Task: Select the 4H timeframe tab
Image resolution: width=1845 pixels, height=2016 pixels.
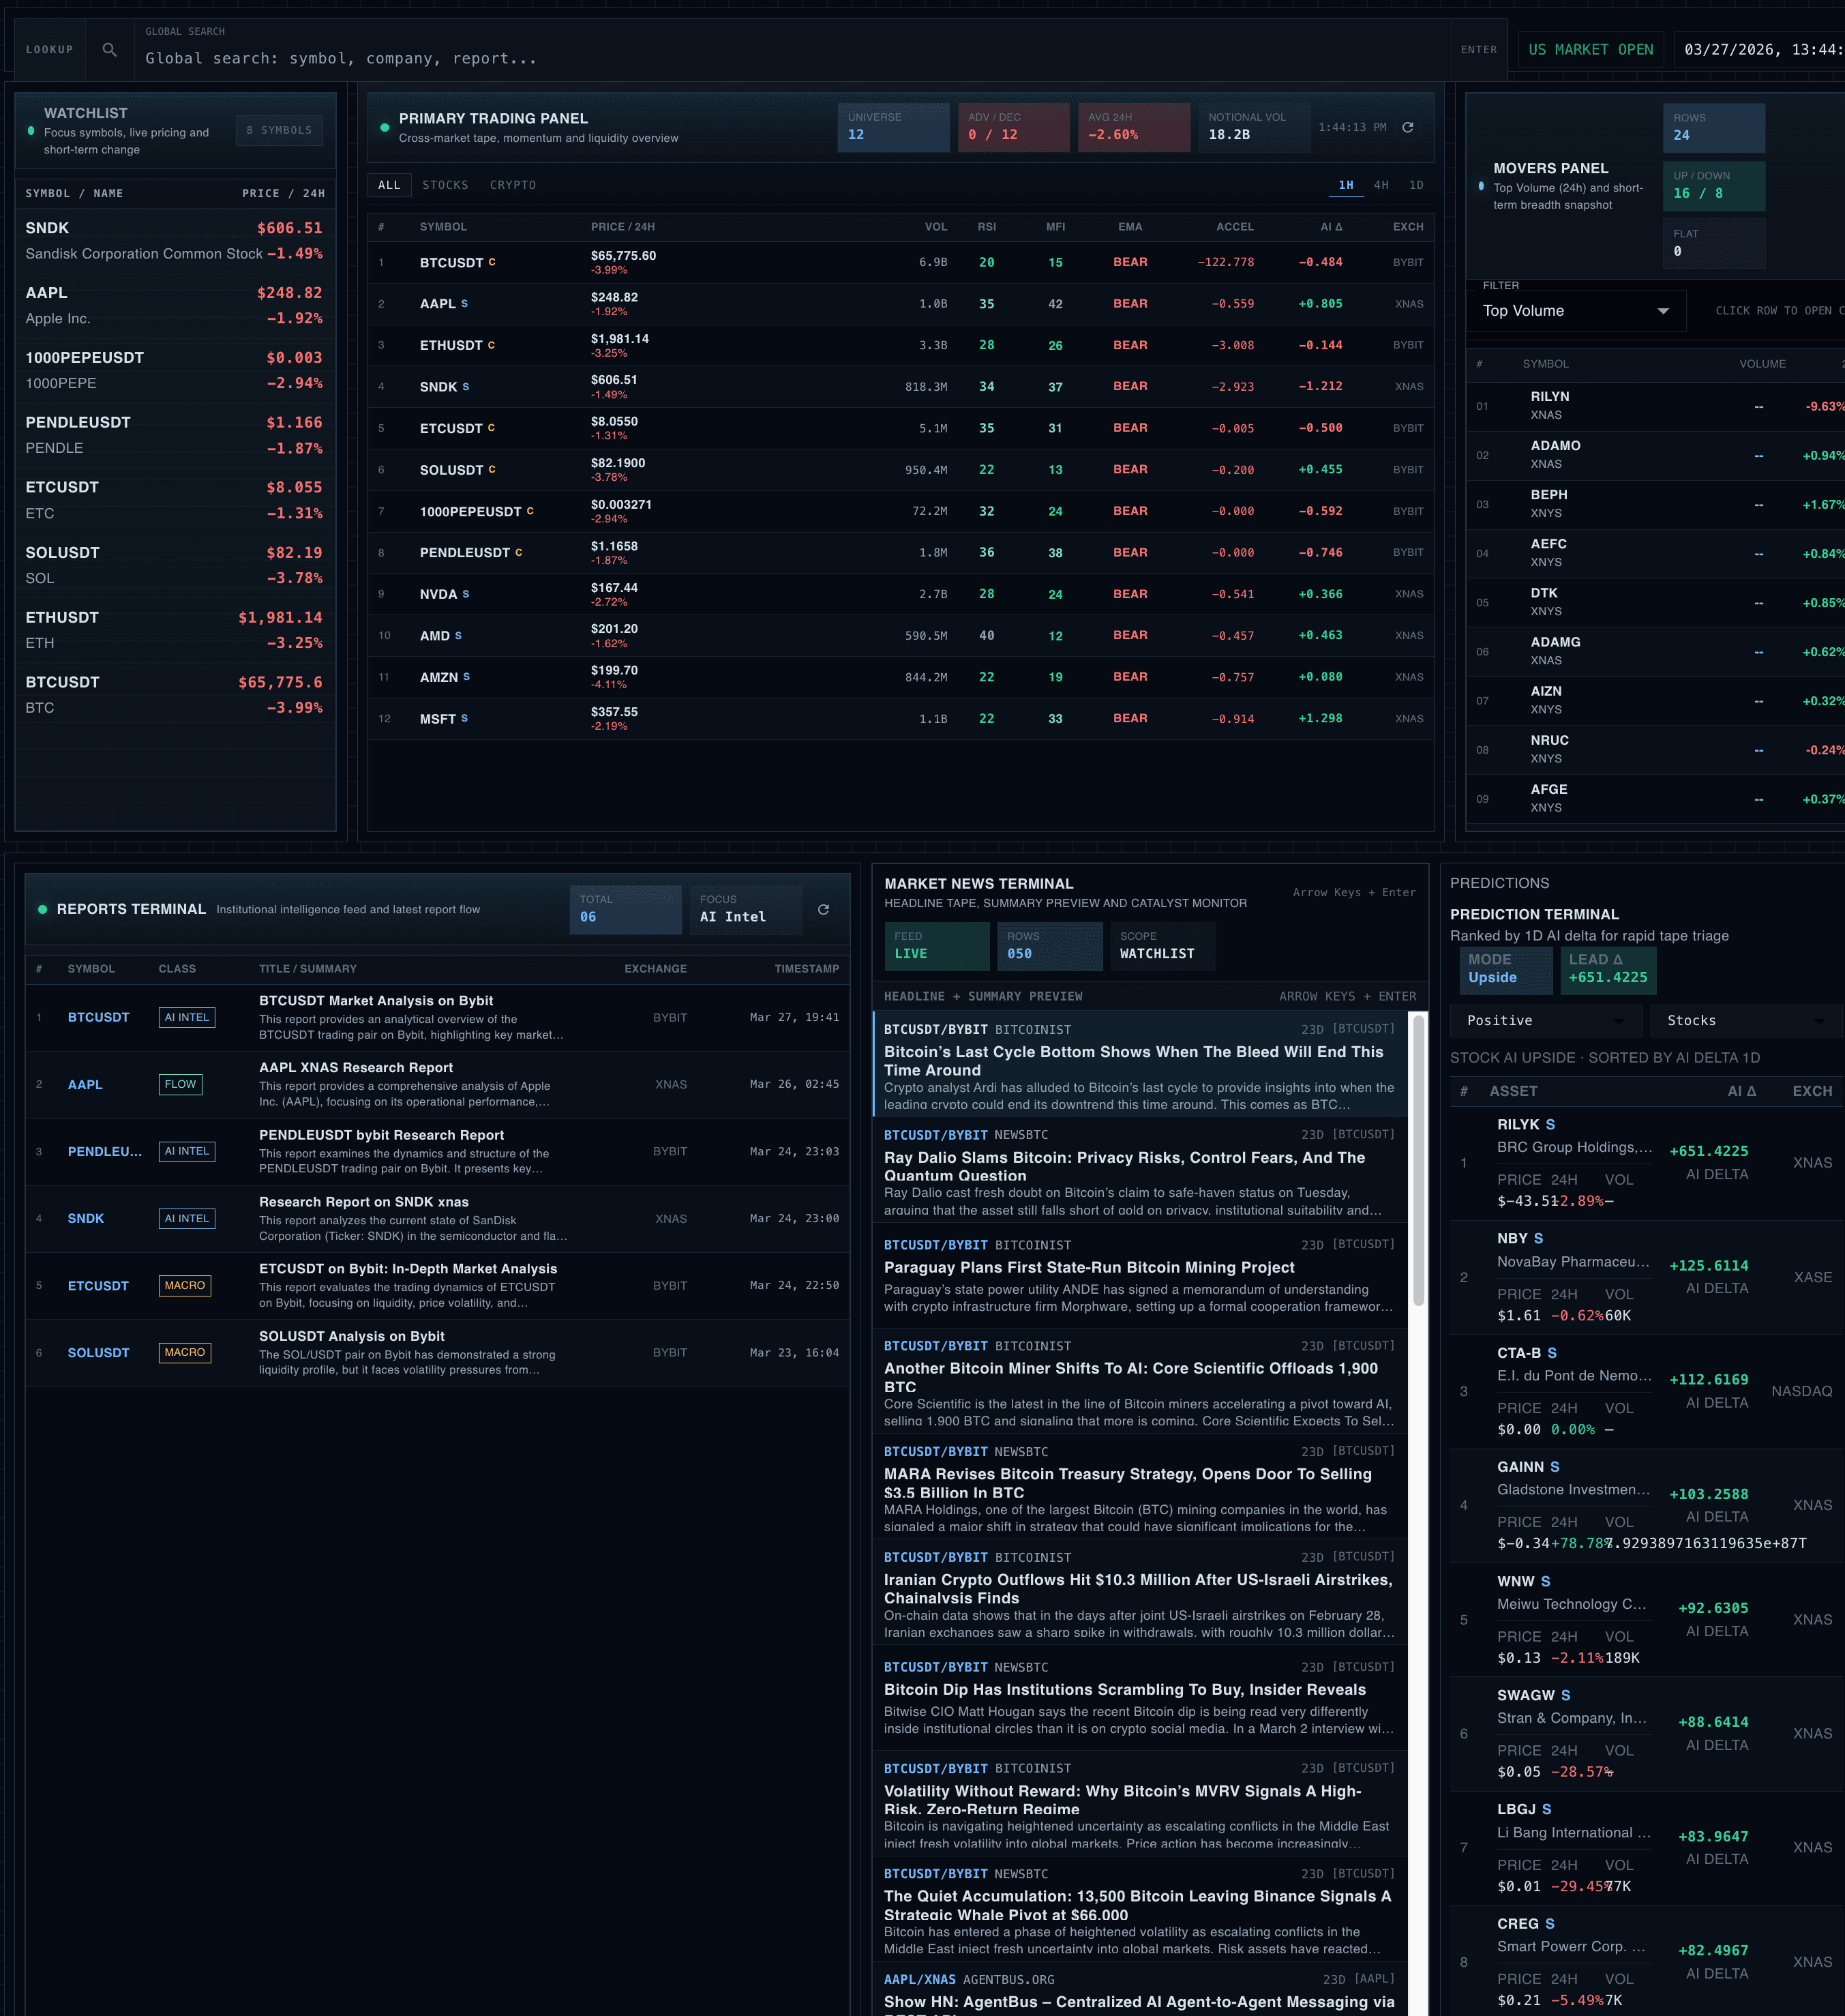Action: tap(1382, 185)
